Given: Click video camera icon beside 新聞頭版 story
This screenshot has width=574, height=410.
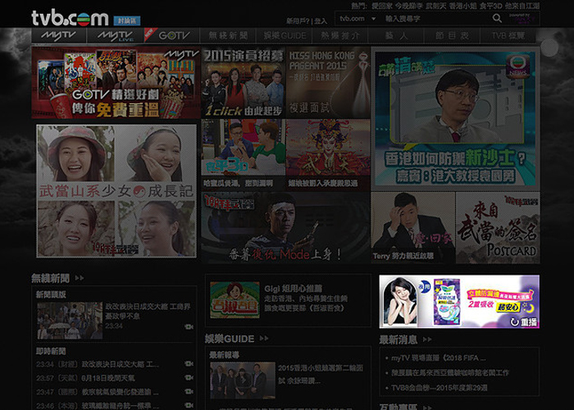Looking at the screenshot, I should pyautogui.click(x=189, y=326).
